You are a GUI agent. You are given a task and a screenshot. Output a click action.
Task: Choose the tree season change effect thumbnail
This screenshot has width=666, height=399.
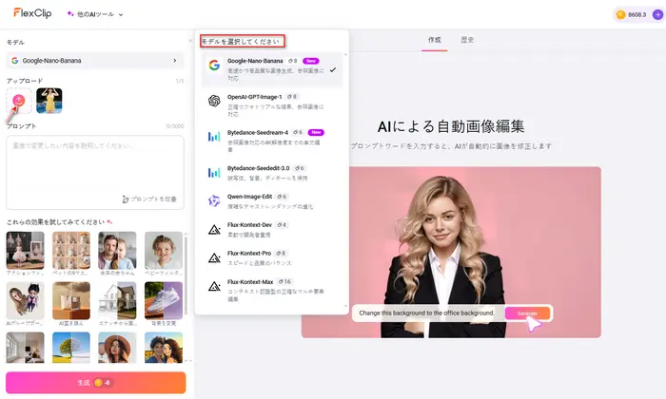(x=71, y=348)
